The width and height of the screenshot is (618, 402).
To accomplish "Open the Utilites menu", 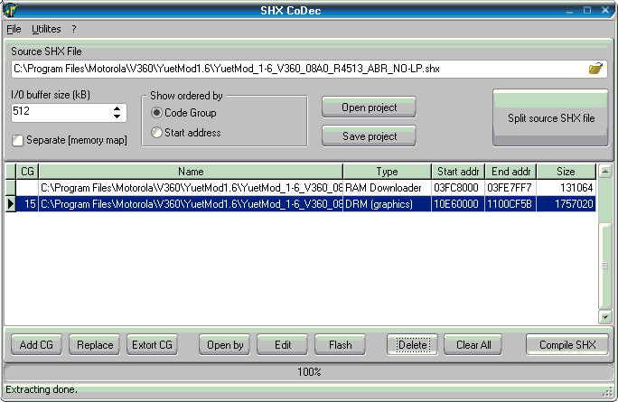I will 46,29.
